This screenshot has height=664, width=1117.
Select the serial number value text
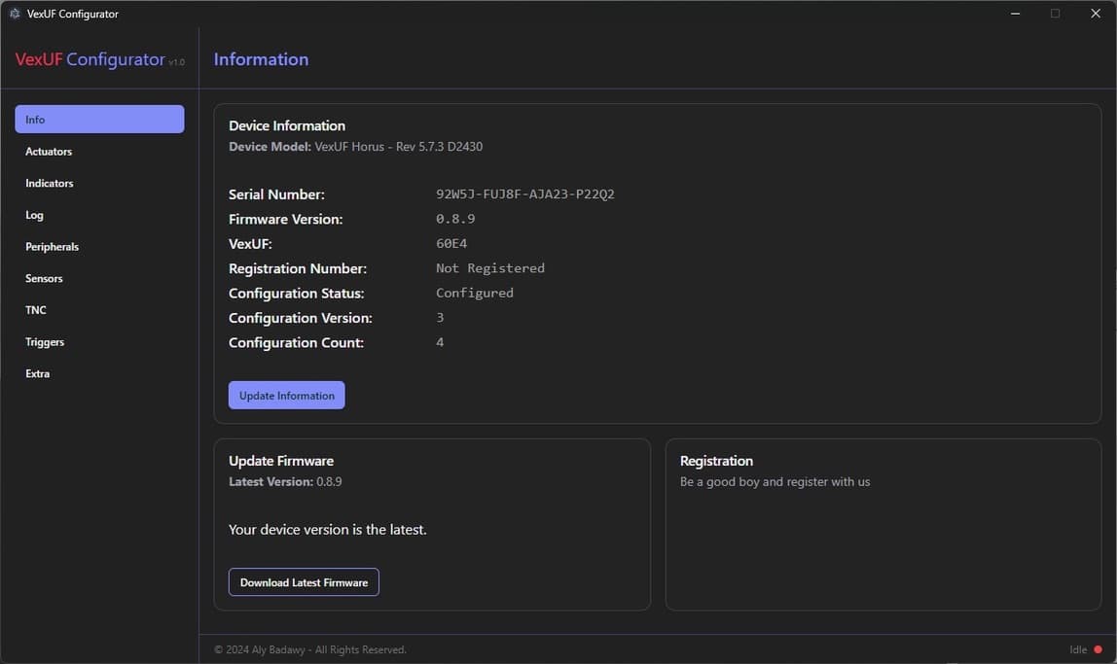524,194
